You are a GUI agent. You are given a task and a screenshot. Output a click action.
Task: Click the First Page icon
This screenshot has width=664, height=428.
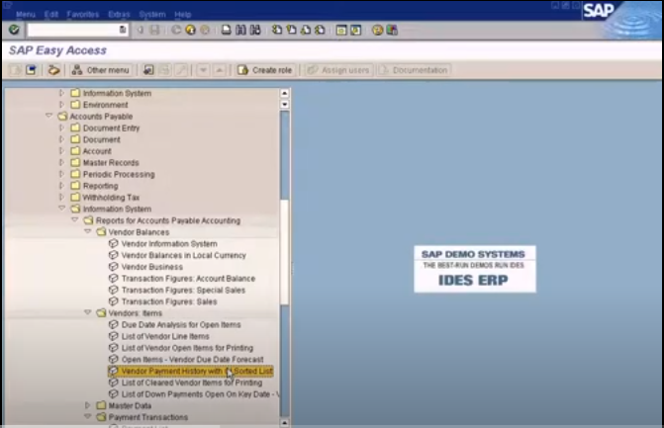[277, 30]
